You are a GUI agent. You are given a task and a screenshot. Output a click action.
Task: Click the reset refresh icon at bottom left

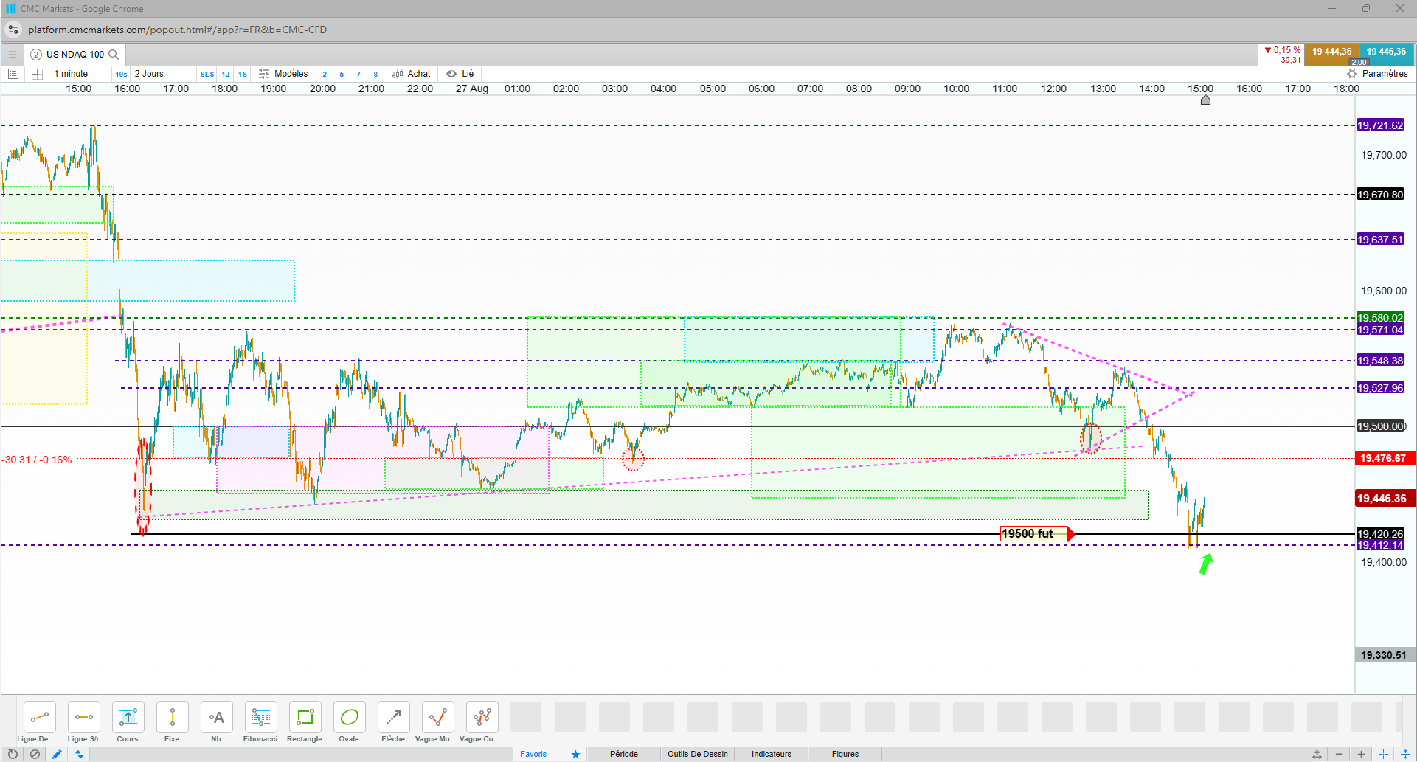[x=13, y=754]
